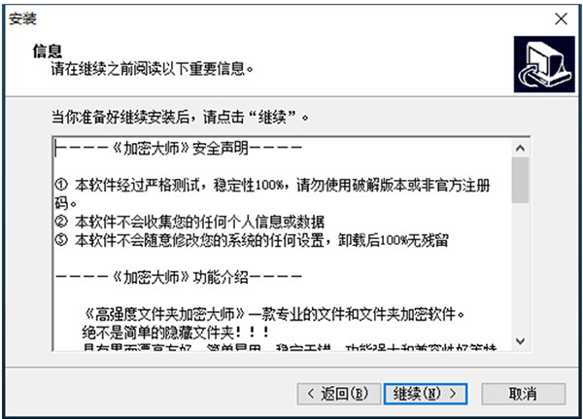This screenshot has height=419, width=583.
Task: Click the 继续(N) continue button
Action: click(426, 394)
